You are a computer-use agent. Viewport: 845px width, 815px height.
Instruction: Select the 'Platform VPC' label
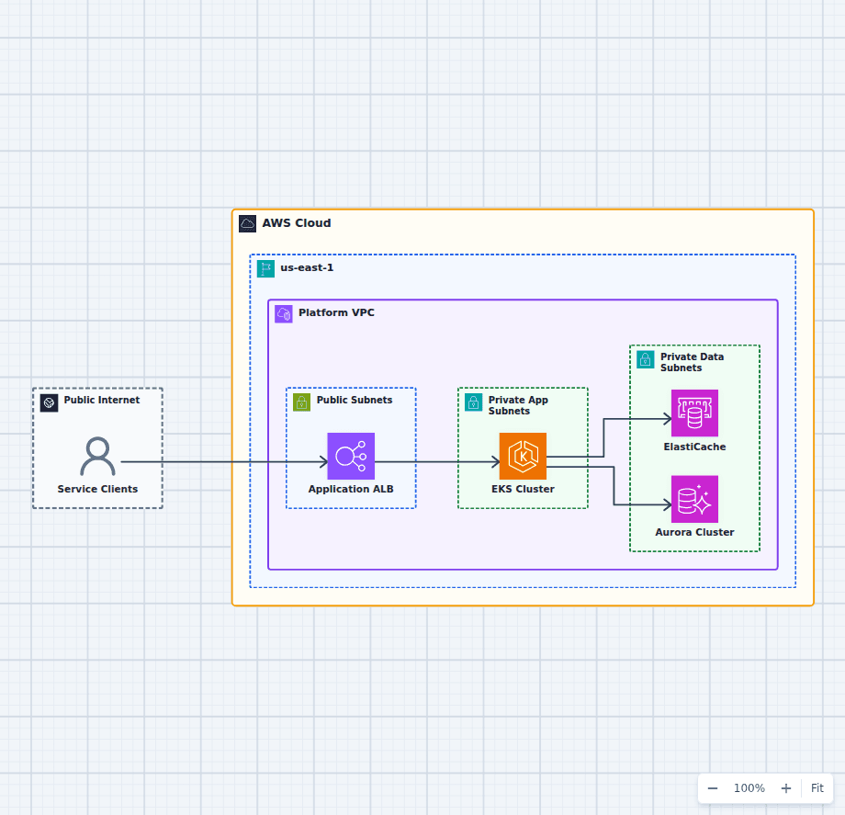point(336,312)
